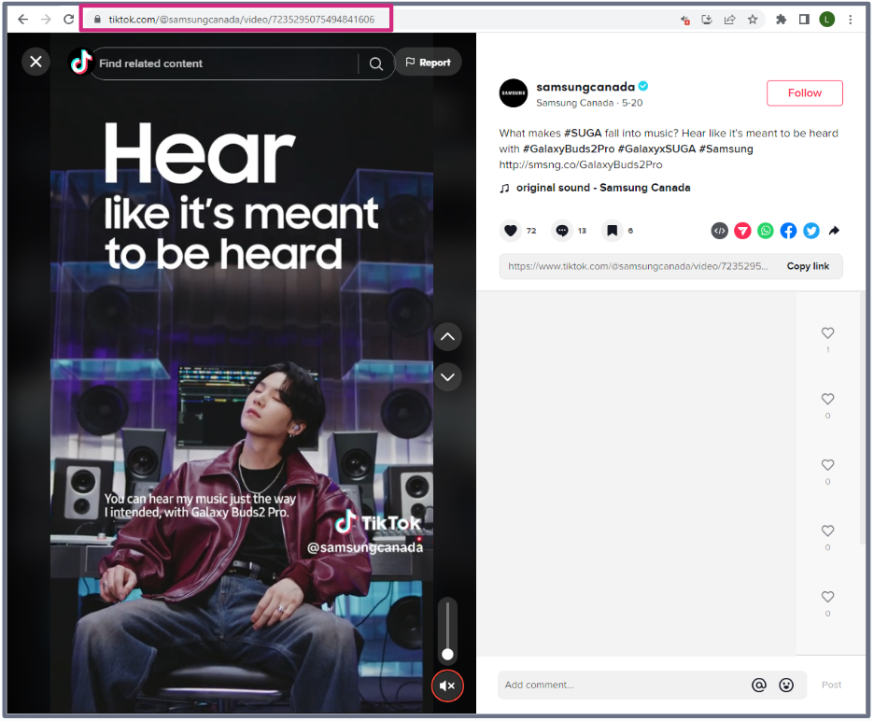Click the embed code icon
Screen dimensions: 874x721
[x=719, y=231]
